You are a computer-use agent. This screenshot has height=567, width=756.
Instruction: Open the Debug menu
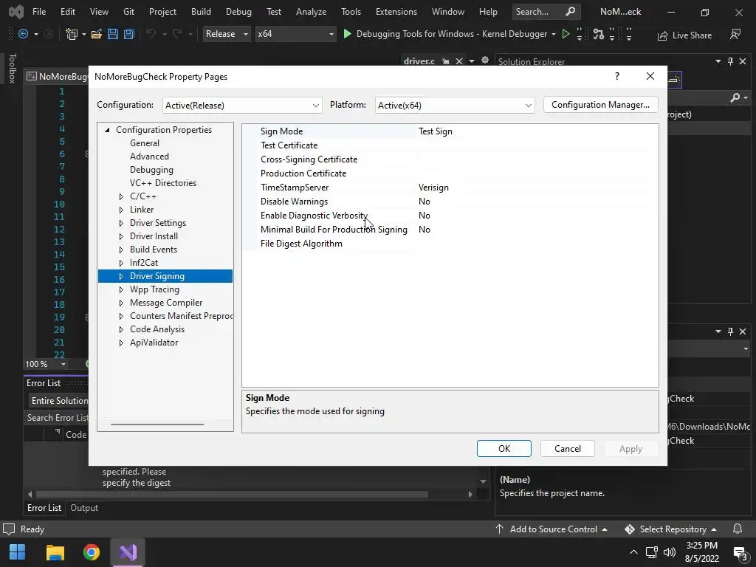[x=238, y=12]
